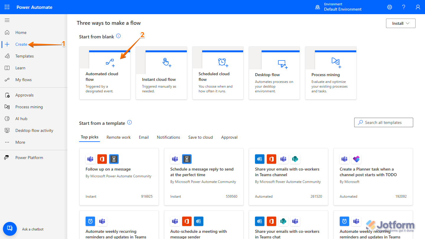Image resolution: width=425 pixels, height=239 pixels.
Task: Click the Search all templates field
Action: point(383,122)
